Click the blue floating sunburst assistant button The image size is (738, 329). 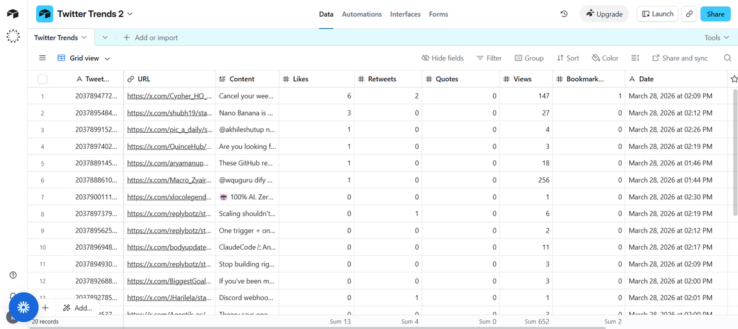pyautogui.click(x=23, y=307)
